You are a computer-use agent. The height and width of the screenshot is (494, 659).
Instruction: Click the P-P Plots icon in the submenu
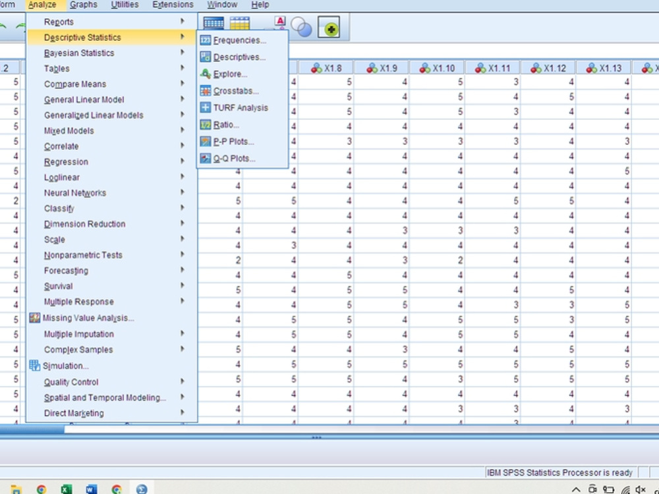click(x=204, y=141)
